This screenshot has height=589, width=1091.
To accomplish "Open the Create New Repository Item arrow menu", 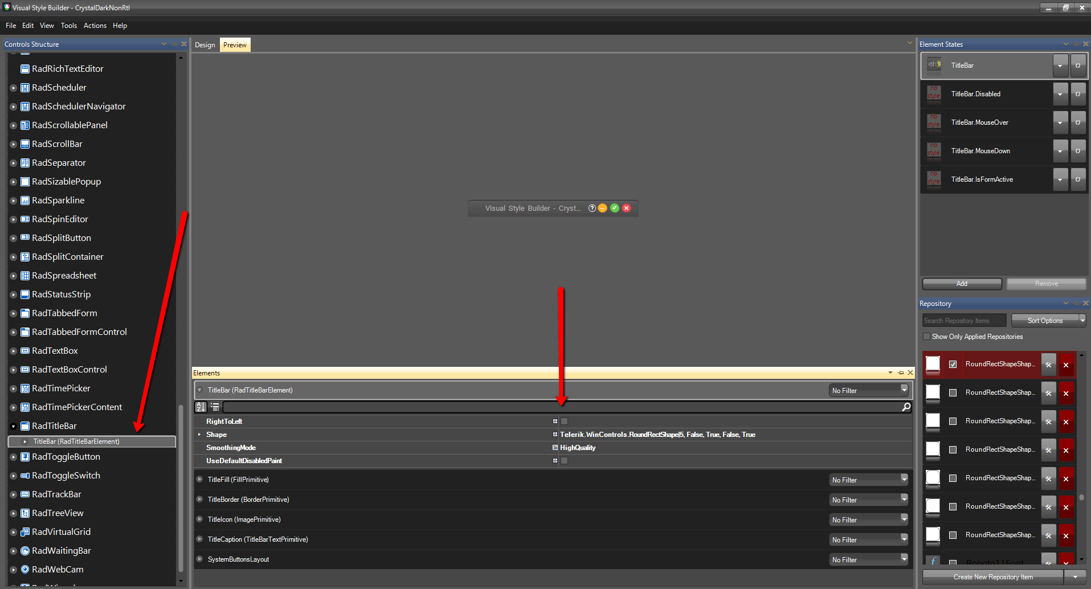I will tap(1076, 577).
